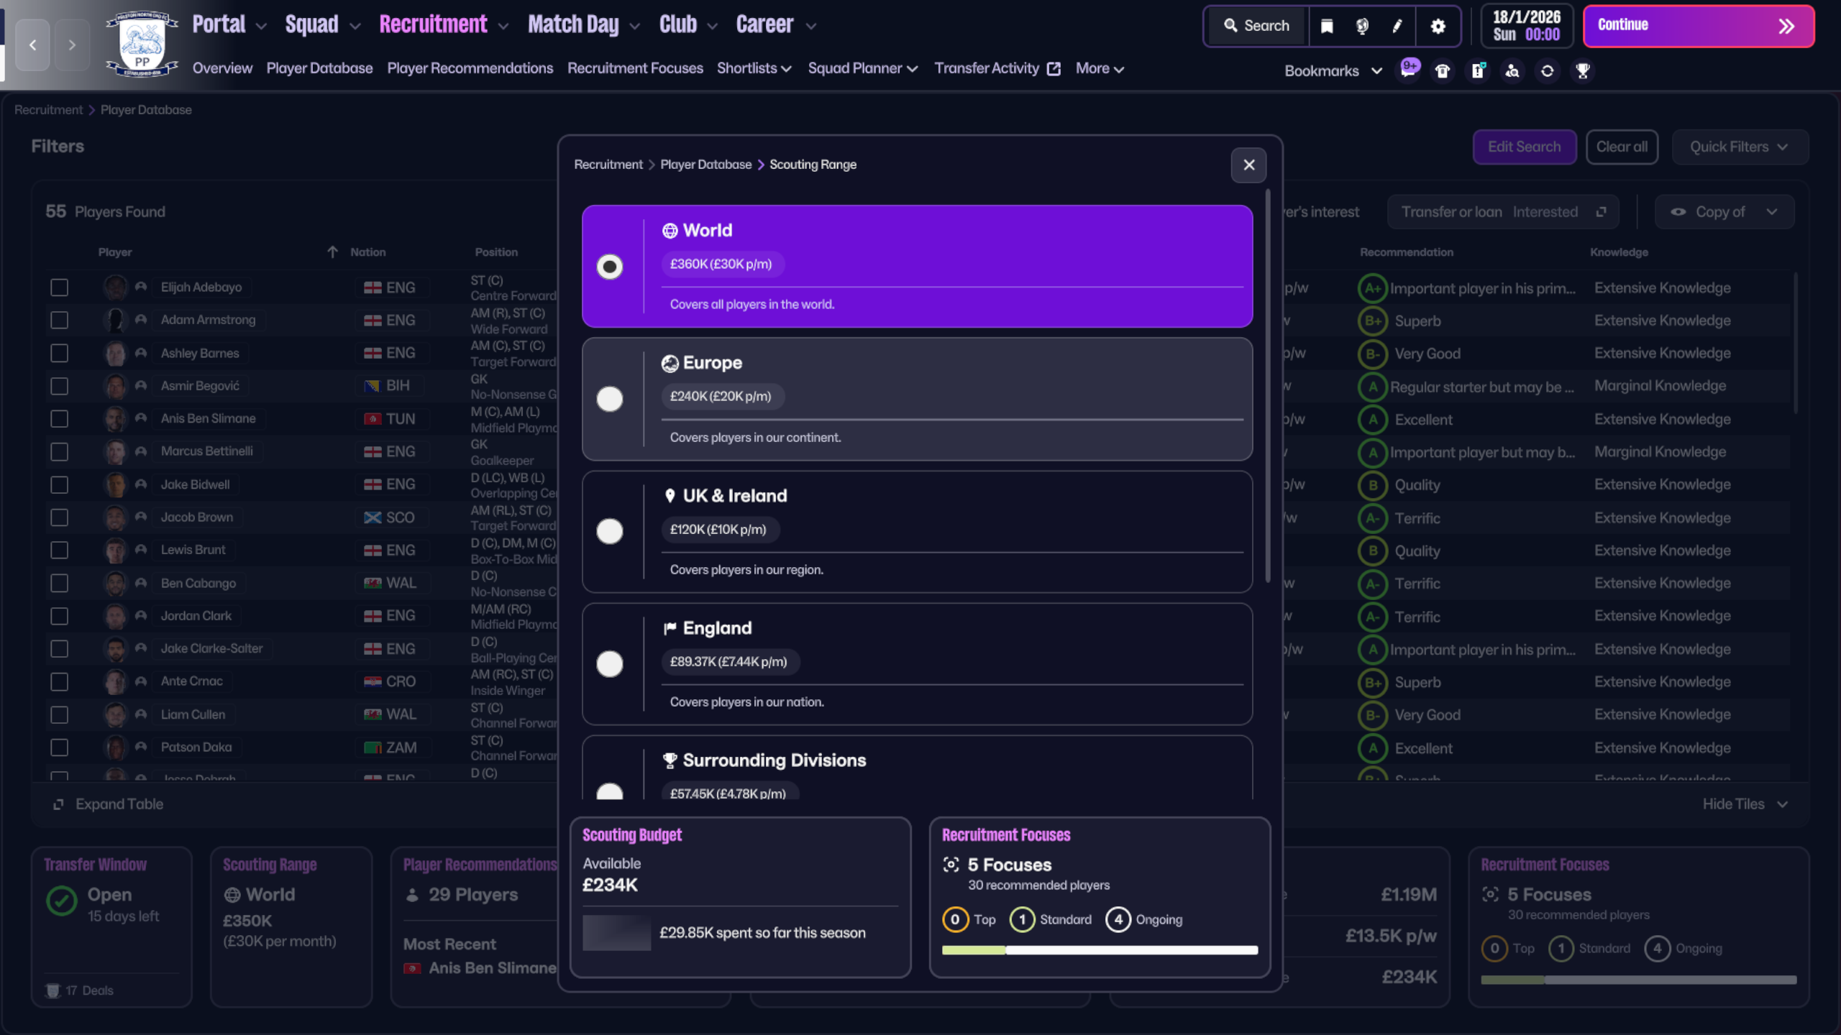Click the Search field in top bar
The height and width of the screenshot is (1035, 1841).
pos(1257,26)
